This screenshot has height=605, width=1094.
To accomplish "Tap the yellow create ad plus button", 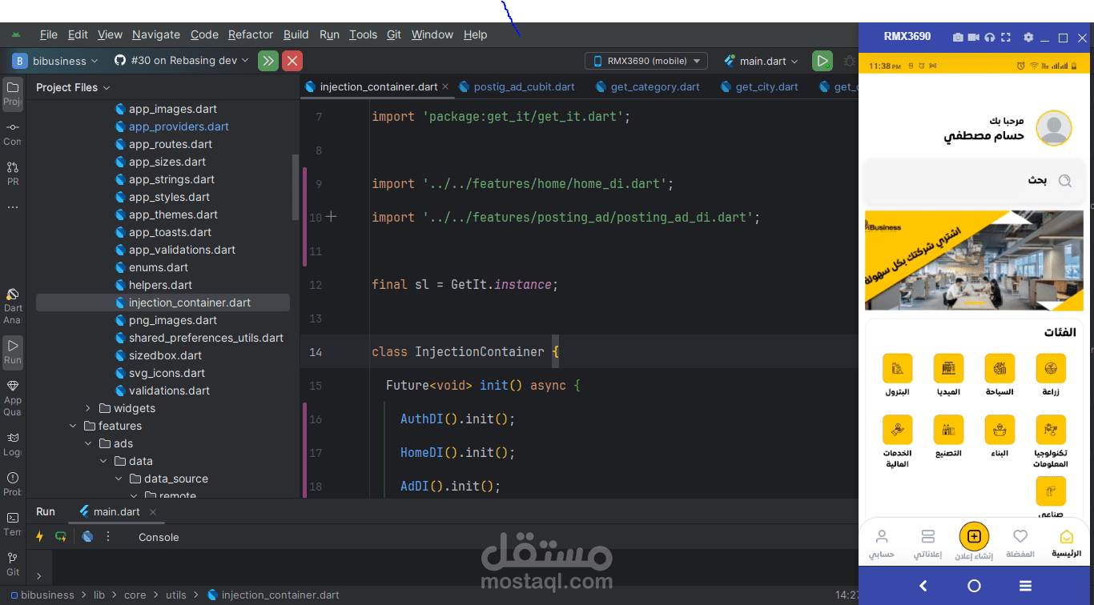I will (x=974, y=536).
